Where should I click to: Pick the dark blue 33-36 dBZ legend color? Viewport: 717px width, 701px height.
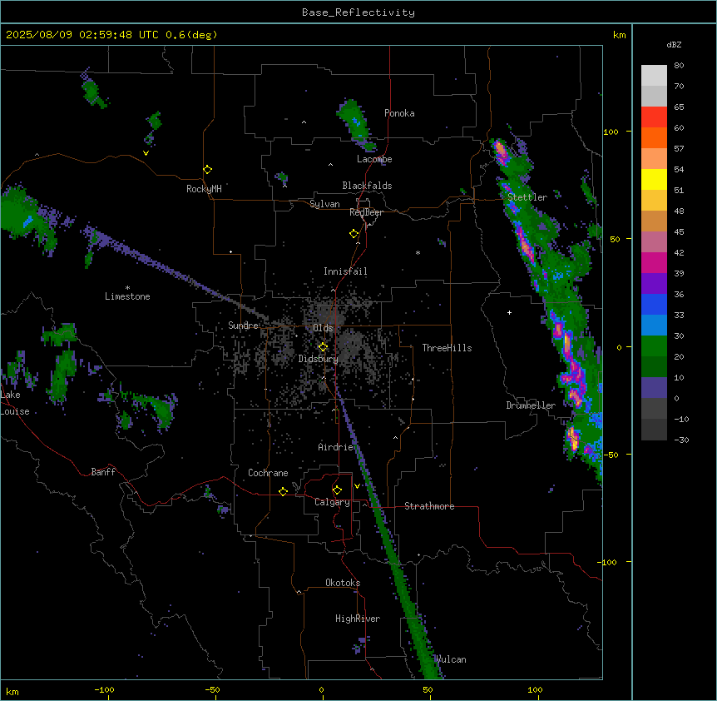(x=654, y=305)
